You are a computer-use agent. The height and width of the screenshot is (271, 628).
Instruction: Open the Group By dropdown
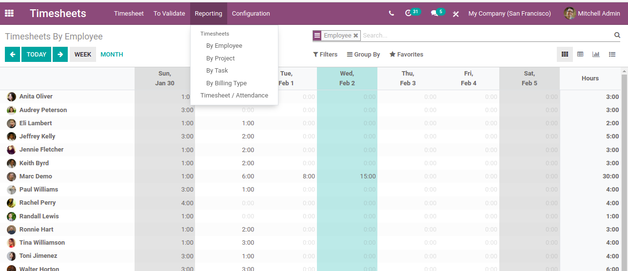pos(363,55)
